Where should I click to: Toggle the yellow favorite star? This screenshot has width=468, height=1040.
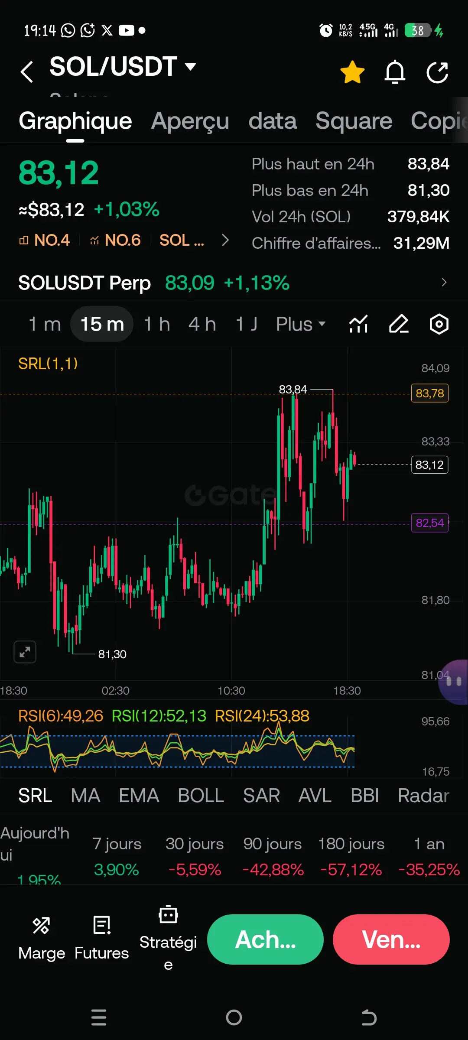click(352, 72)
